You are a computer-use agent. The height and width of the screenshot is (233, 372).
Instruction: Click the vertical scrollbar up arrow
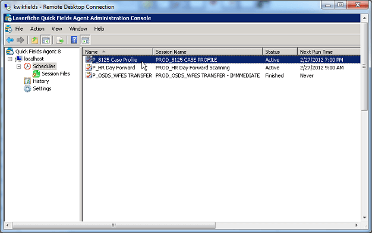(364, 18)
